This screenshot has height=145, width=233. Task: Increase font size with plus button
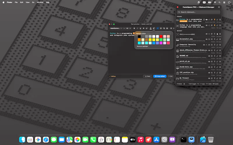pos(130,28)
